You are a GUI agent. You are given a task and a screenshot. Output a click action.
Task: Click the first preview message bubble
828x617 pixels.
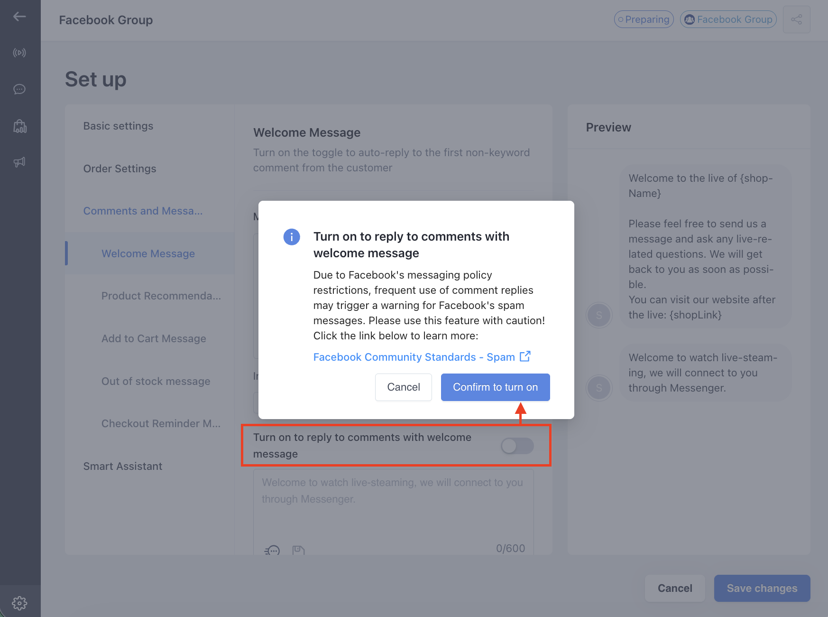click(x=705, y=246)
